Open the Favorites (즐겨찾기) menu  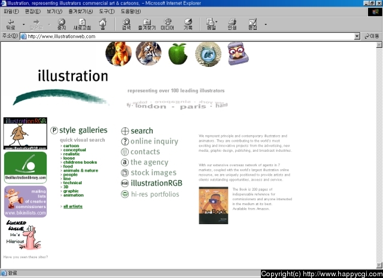81,11
